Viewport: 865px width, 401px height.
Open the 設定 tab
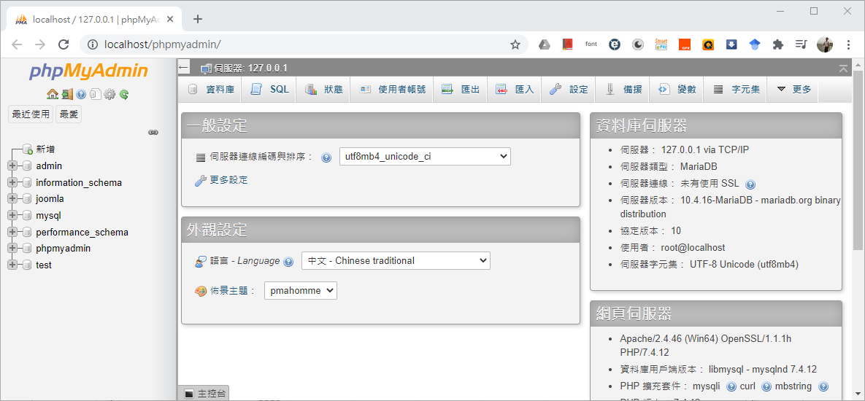[x=568, y=89]
